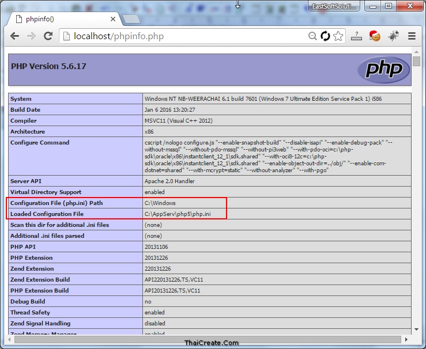Image resolution: width=426 pixels, height=349 pixels.
Task: Click the Configure Command label
Action: 40,142
